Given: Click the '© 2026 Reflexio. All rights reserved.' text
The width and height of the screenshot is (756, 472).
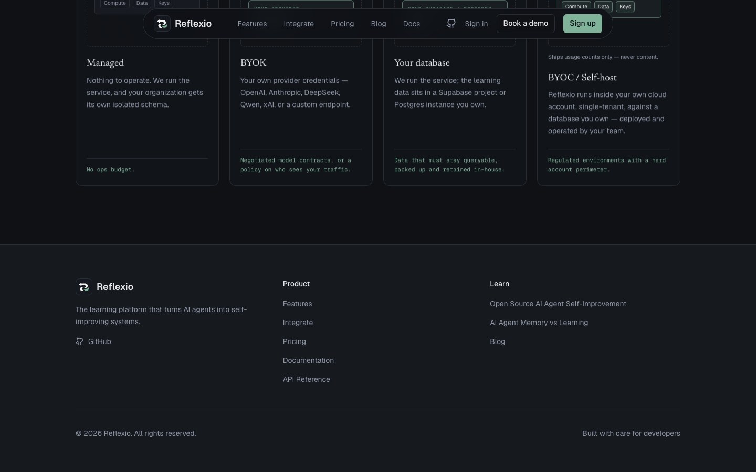Looking at the screenshot, I should point(136,433).
